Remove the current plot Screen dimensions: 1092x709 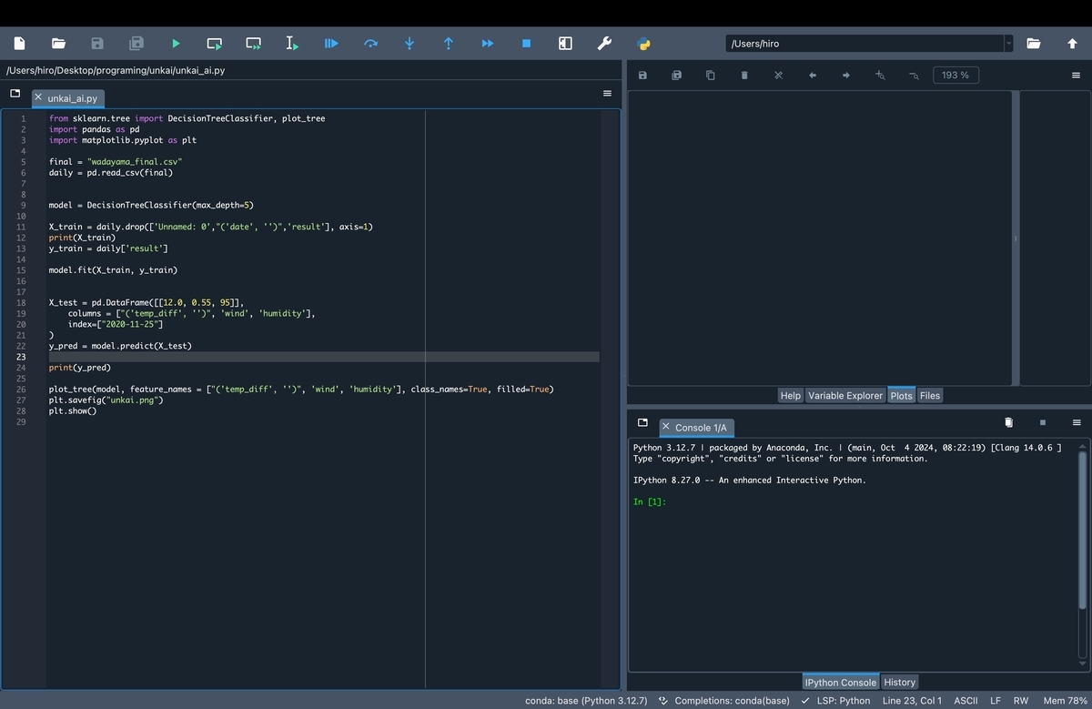click(x=744, y=76)
